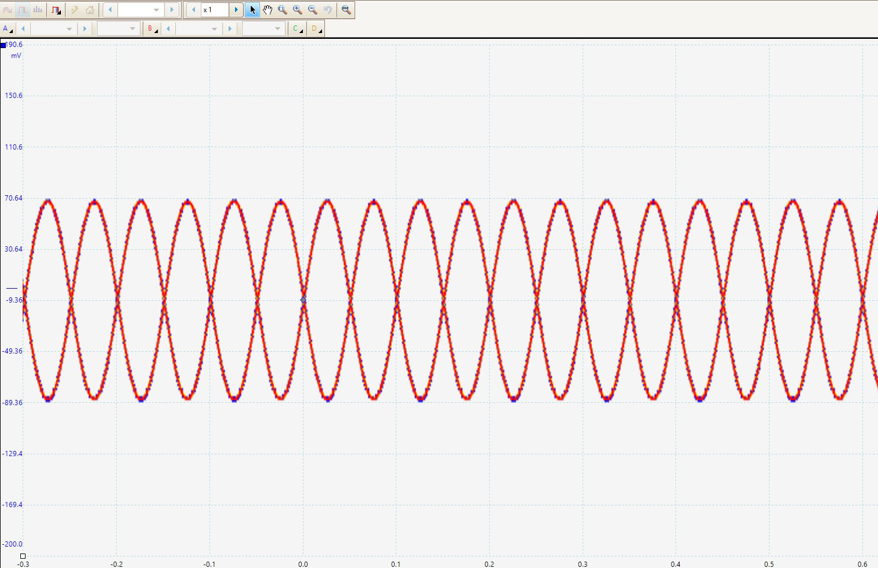Click the white ruler handle above -0.3
The width and height of the screenshot is (878, 568).
23,556
